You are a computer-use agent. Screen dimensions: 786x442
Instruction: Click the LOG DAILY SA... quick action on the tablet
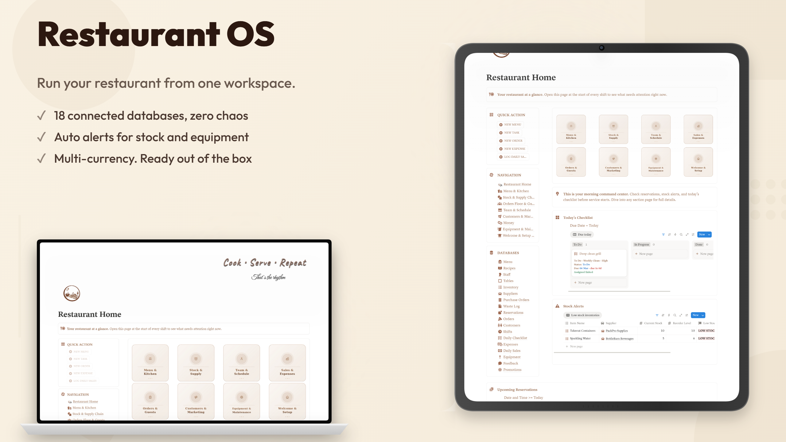point(513,157)
